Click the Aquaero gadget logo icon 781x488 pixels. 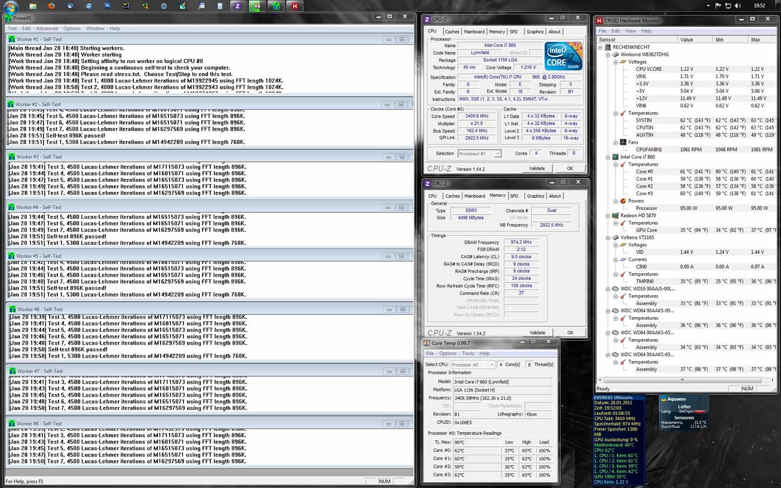click(x=664, y=399)
